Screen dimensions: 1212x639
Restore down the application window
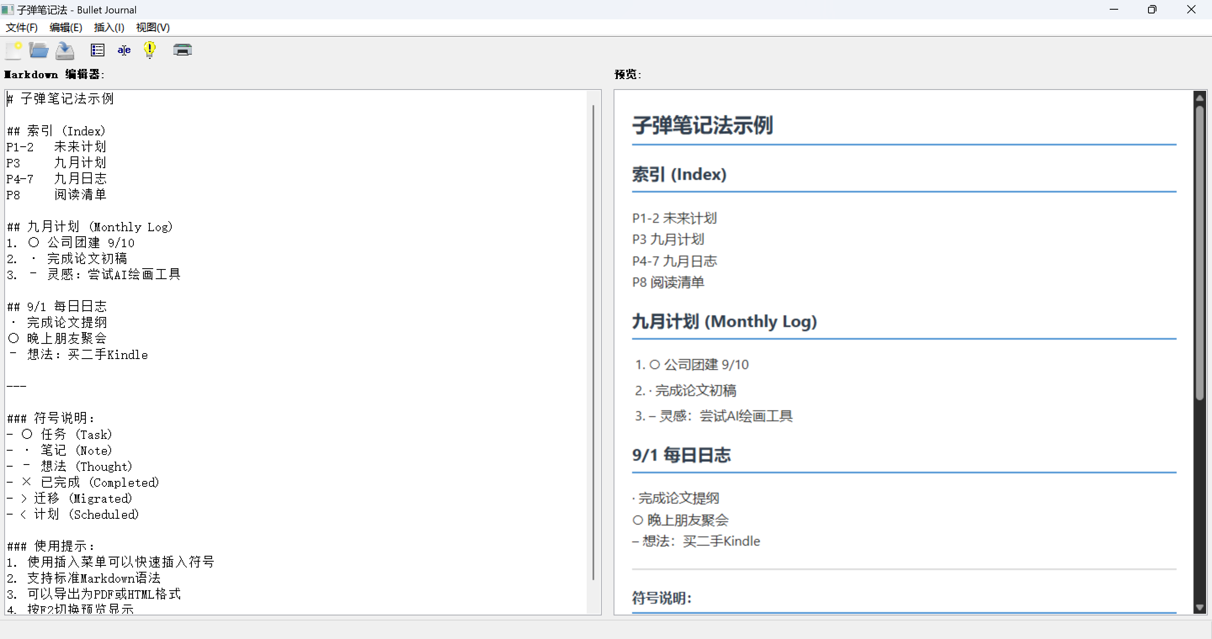click(1151, 9)
